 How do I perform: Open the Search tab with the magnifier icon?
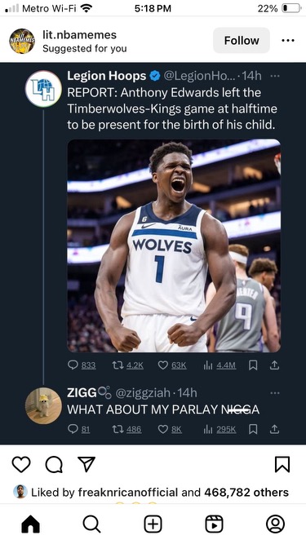tap(91, 524)
